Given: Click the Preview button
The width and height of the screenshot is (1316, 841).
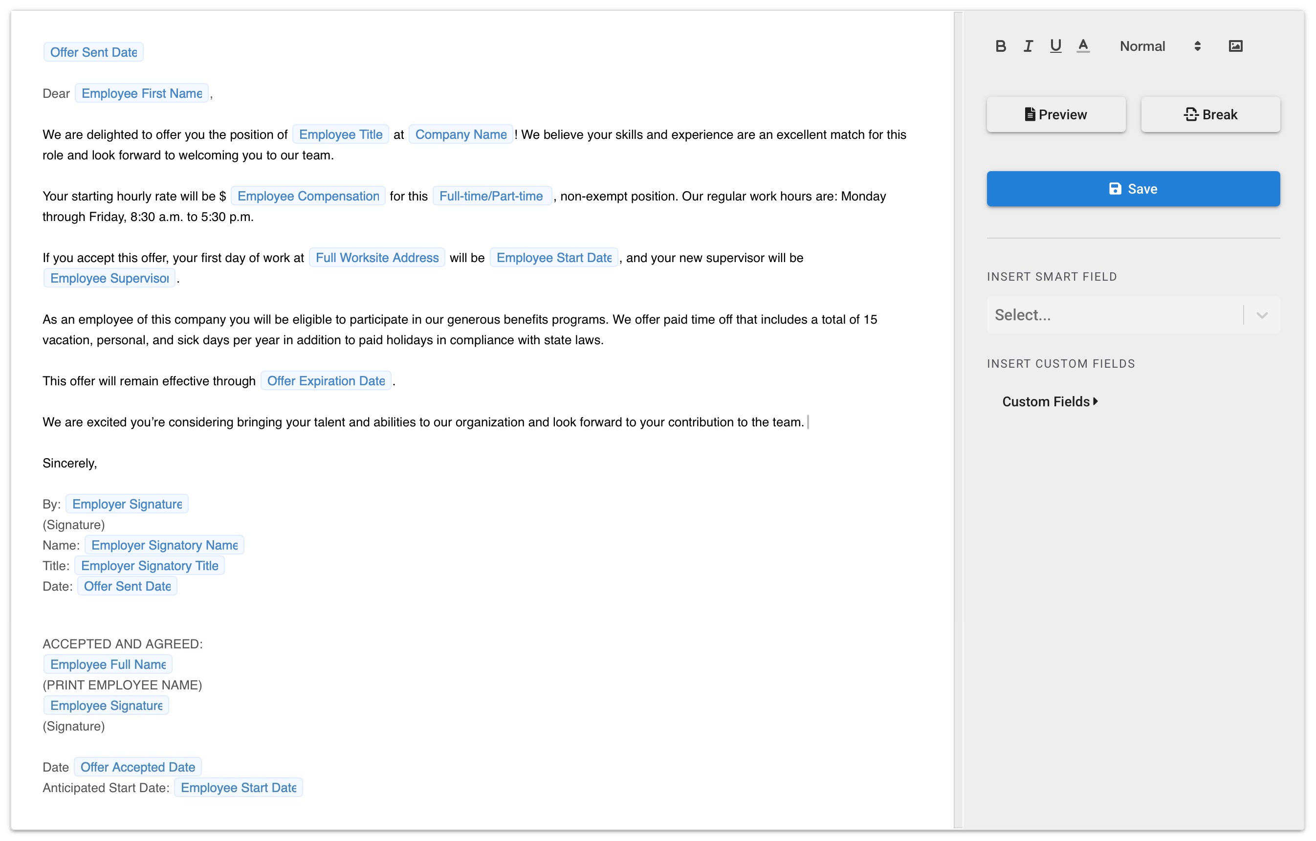Looking at the screenshot, I should tap(1055, 114).
